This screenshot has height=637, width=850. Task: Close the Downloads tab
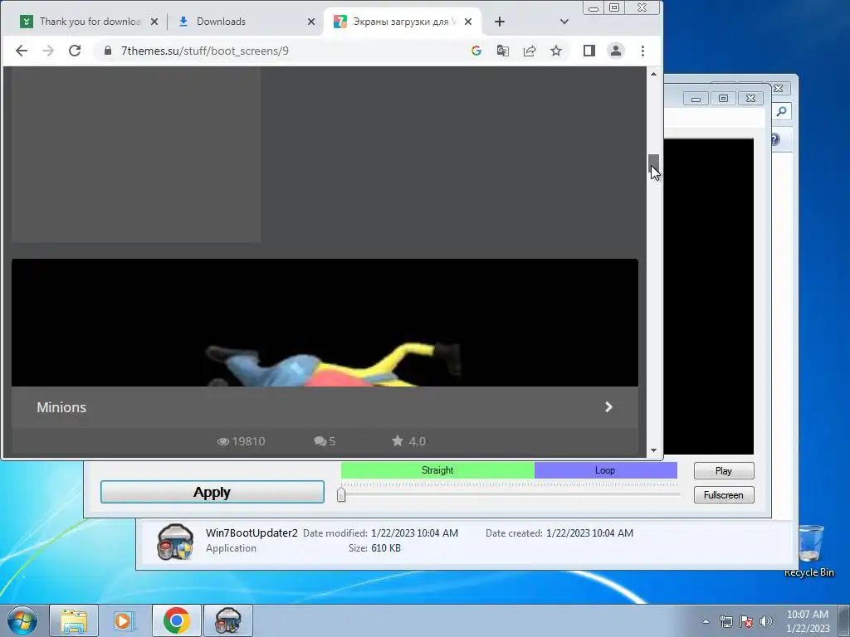point(311,22)
